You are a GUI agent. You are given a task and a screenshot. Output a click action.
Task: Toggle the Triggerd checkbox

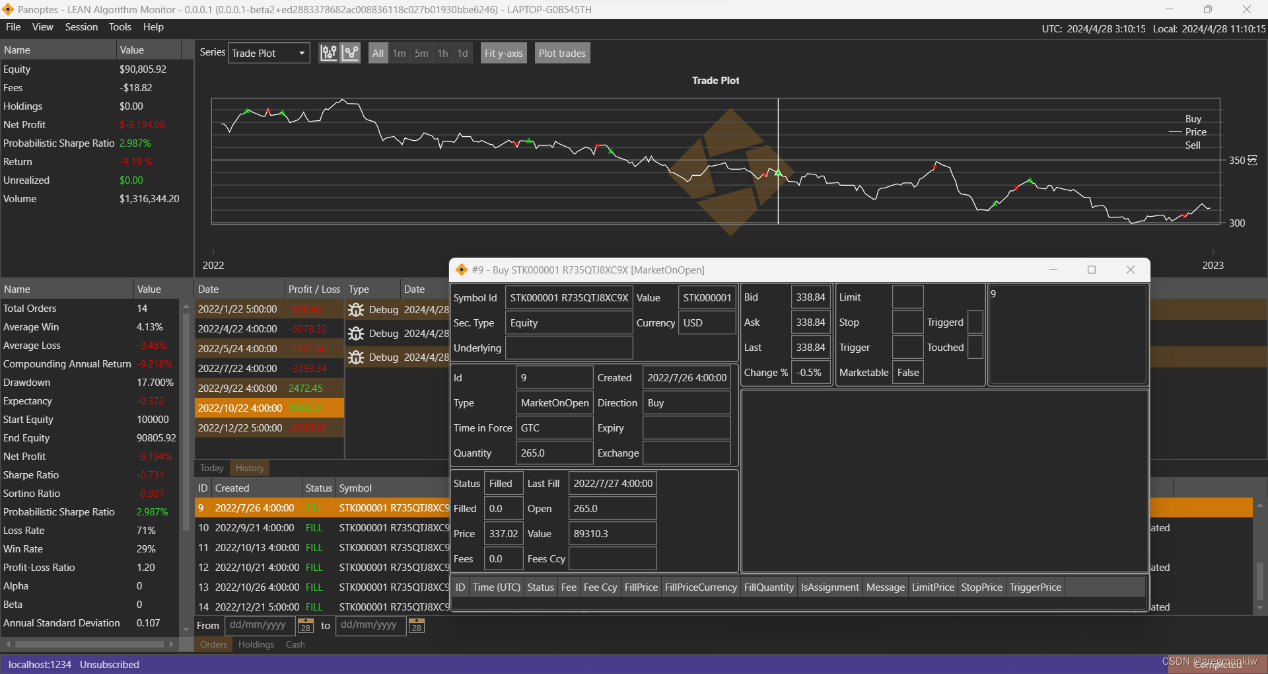(975, 322)
